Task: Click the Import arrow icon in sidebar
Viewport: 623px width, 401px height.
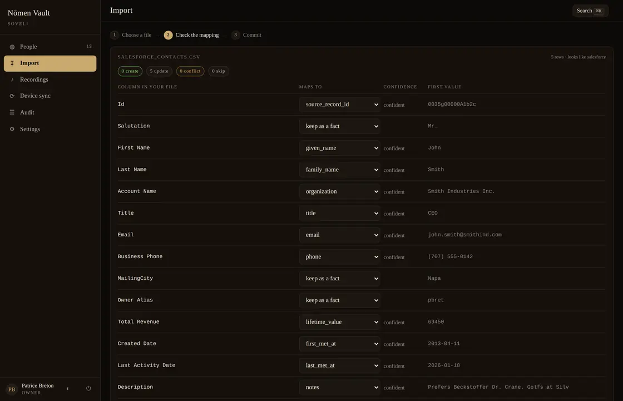Action: click(12, 63)
